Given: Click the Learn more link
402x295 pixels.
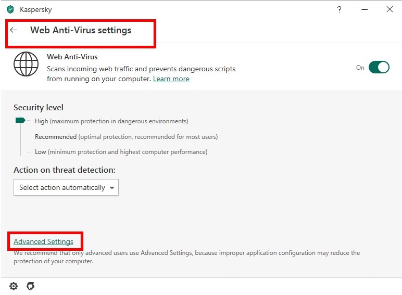Looking at the screenshot, I should (x=171, y=79).
